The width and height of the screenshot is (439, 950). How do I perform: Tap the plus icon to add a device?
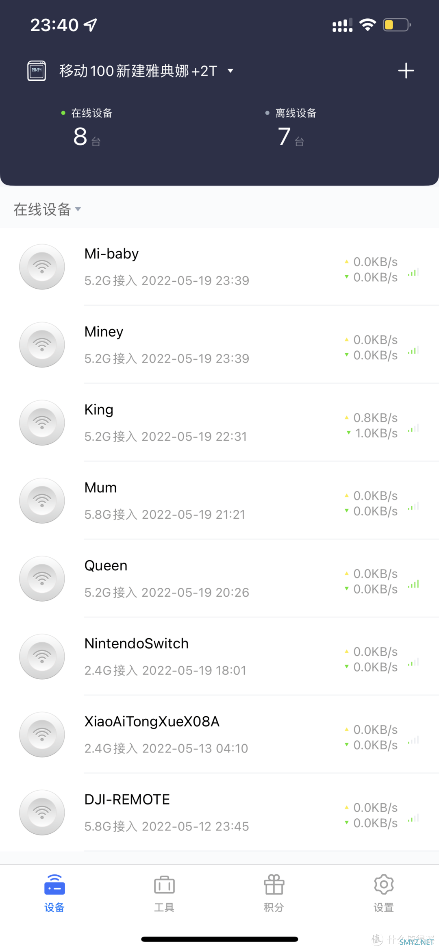(x=406, y=71)
